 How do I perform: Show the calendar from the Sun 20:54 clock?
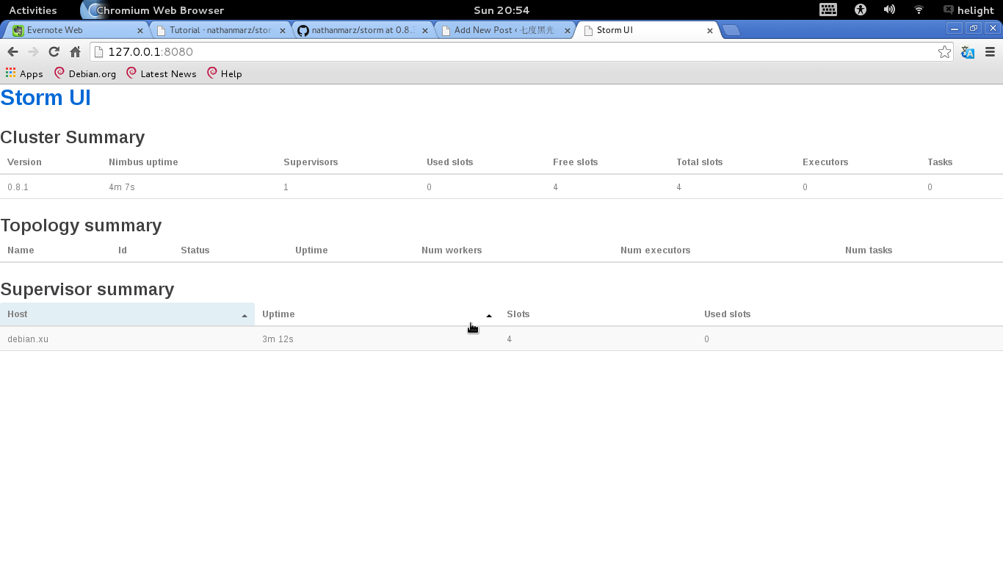click(x=501, y=10)
